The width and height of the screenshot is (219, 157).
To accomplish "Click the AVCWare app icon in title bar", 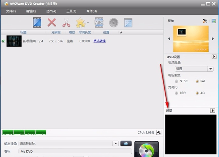I will [x=6, y=4].
